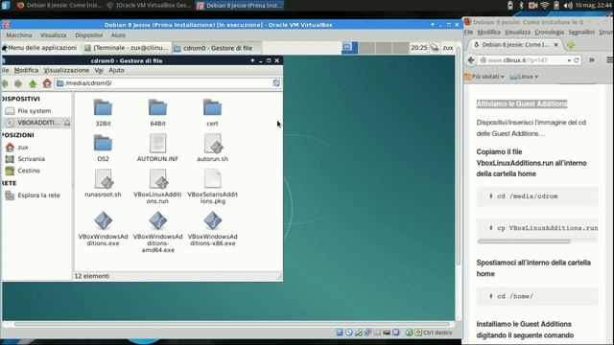The image size is (614, 345).
Task: Go to parent folder with the up arrow
Action: pyautogui.click(x=33, y=83)
